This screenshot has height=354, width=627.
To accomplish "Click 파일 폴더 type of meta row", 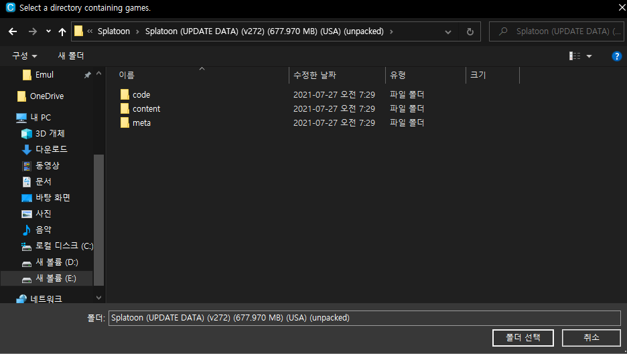I will 407,122.
